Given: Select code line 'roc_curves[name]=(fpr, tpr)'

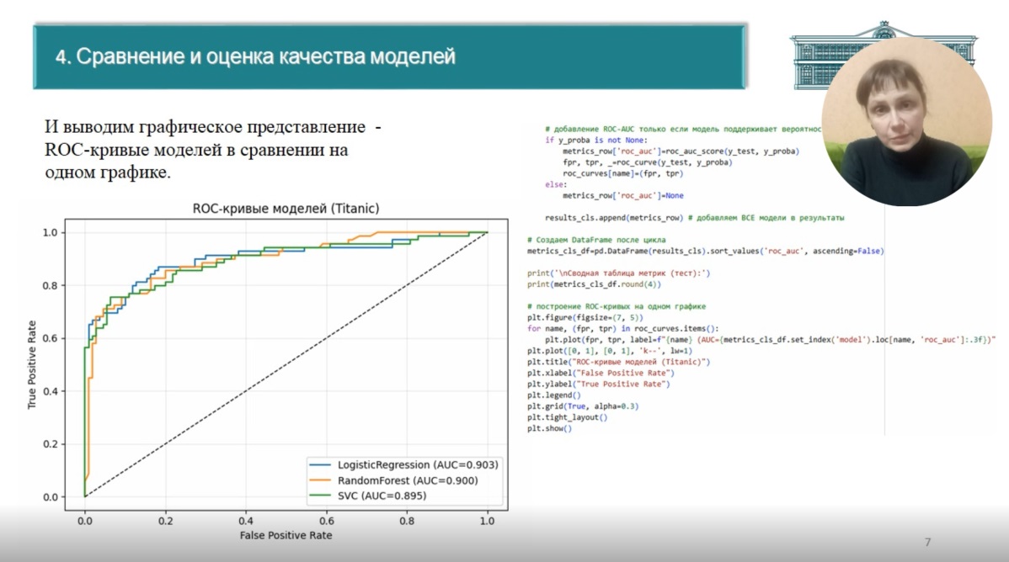Looking at the screenshot, I should point(623,173).
